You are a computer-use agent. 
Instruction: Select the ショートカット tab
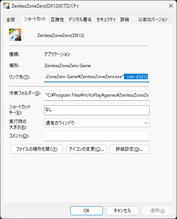click(35, 19)
